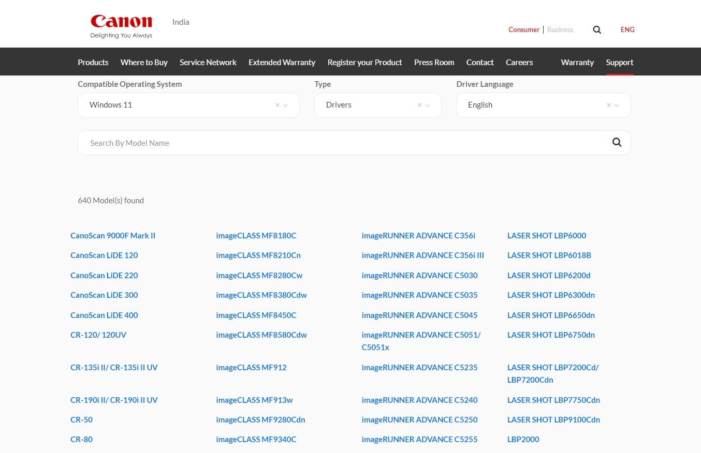Open imageCLASS MF913w

254,400
